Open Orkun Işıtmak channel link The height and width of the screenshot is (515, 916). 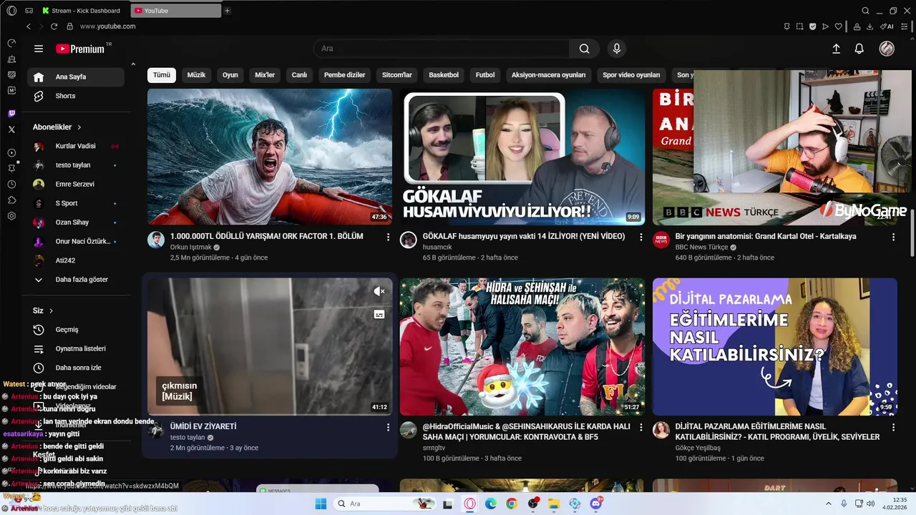point(191,247)
